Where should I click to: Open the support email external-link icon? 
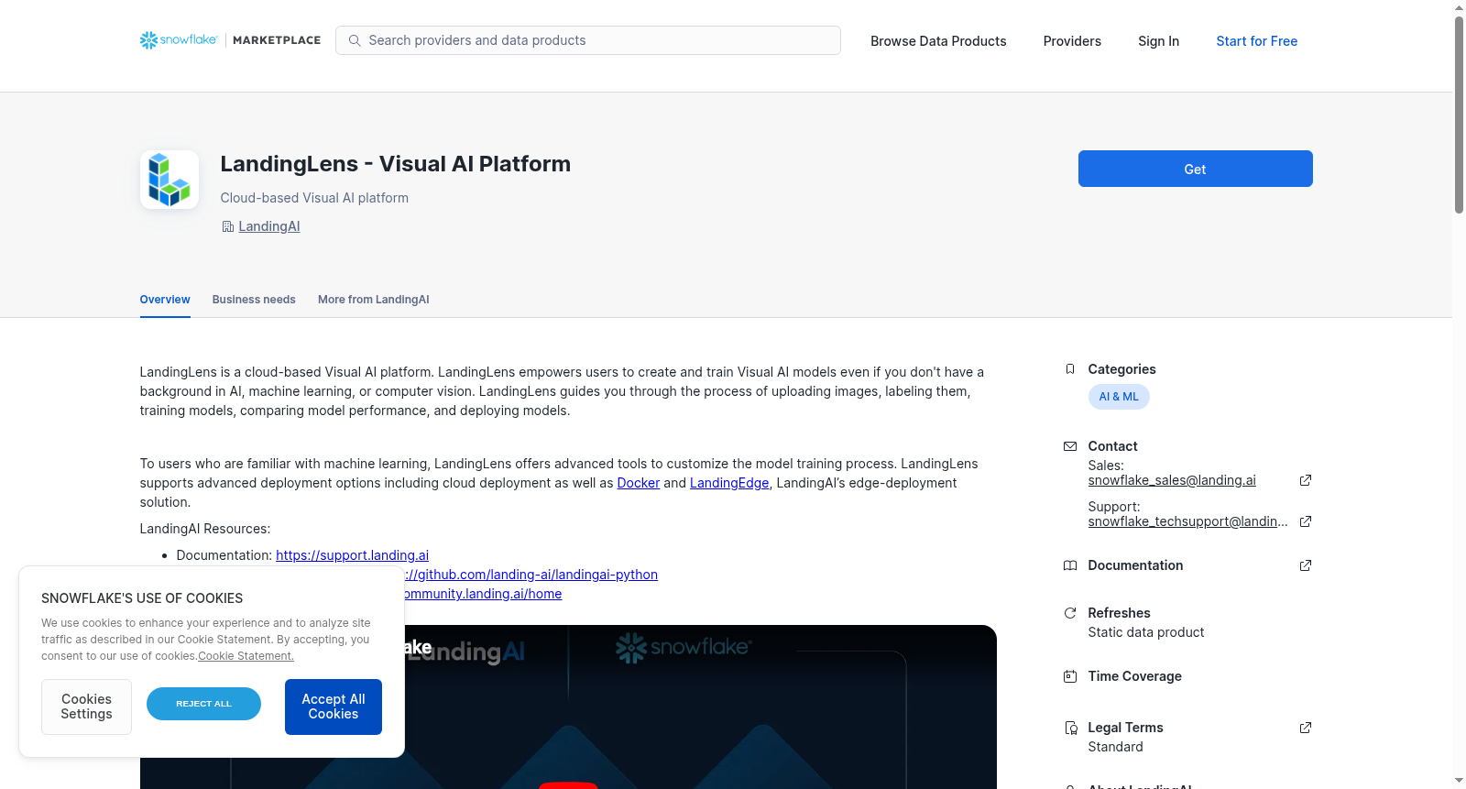click(1306, 521)
